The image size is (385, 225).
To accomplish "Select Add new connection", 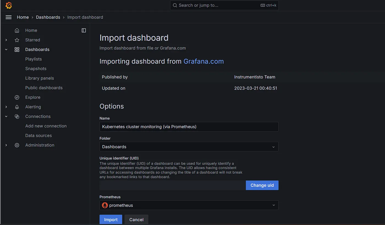I will point(46,126).
